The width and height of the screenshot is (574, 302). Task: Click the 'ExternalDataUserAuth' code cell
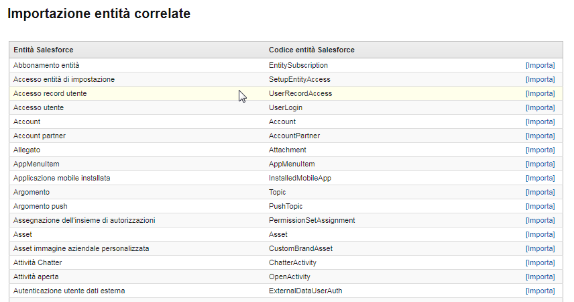[306, 291]
